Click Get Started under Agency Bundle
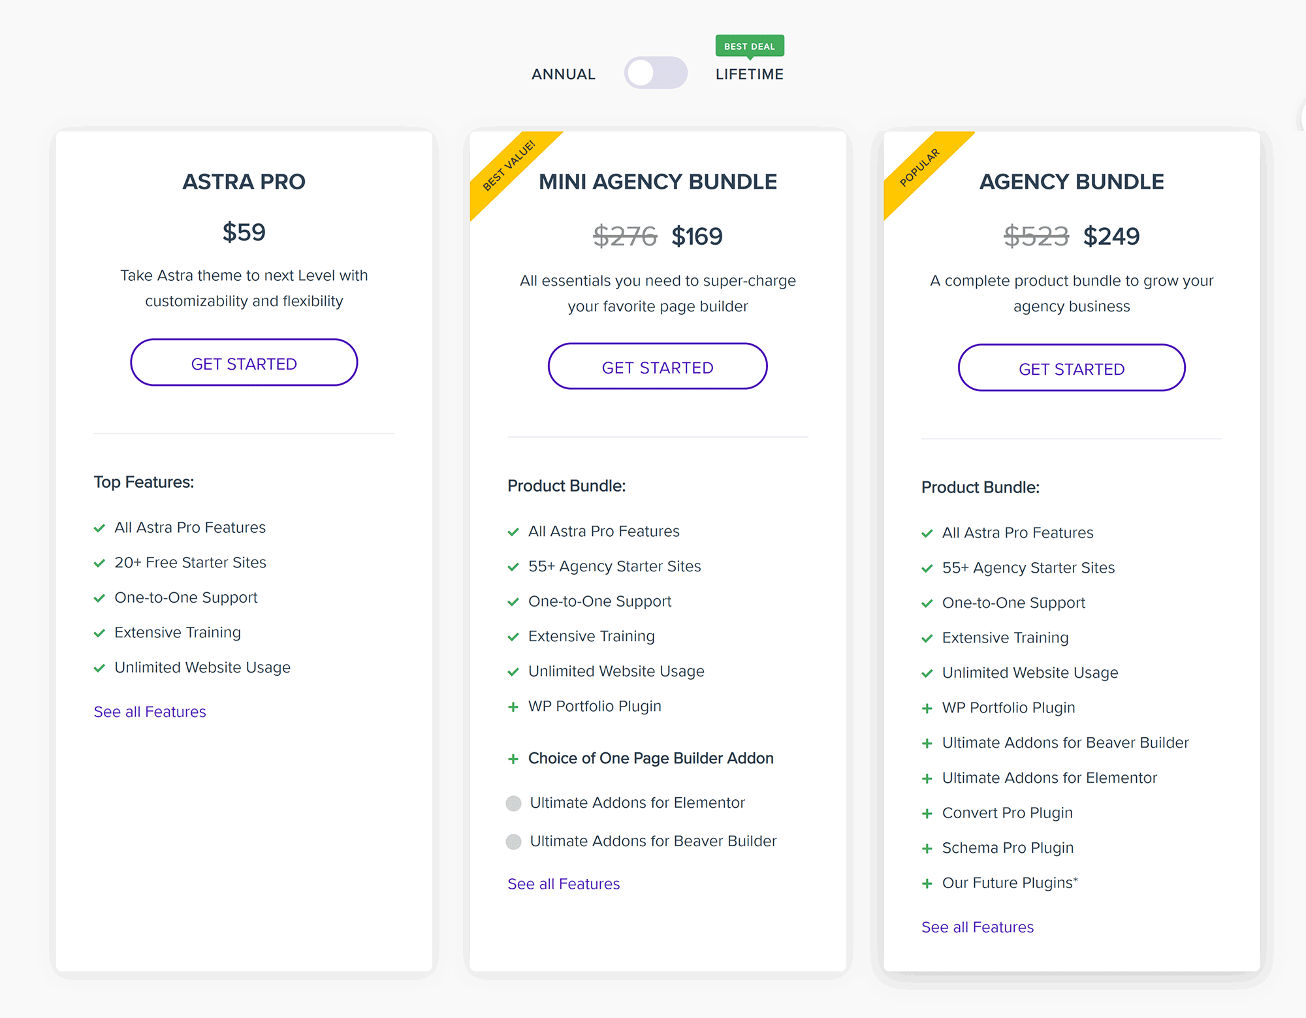Viewport: 1306px width, 1018px height. (x=1072, y=368)
